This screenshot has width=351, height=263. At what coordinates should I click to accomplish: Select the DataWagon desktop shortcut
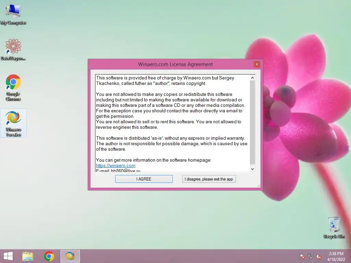point(13,49)
